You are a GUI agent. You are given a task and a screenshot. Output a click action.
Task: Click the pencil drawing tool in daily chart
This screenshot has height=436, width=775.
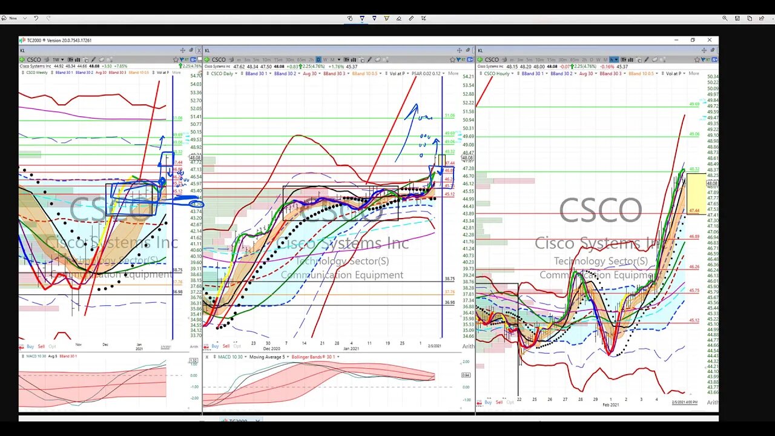click(x=369, y=59)
